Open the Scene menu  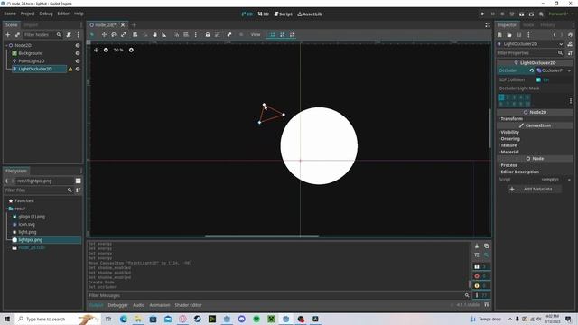point(10,14)
